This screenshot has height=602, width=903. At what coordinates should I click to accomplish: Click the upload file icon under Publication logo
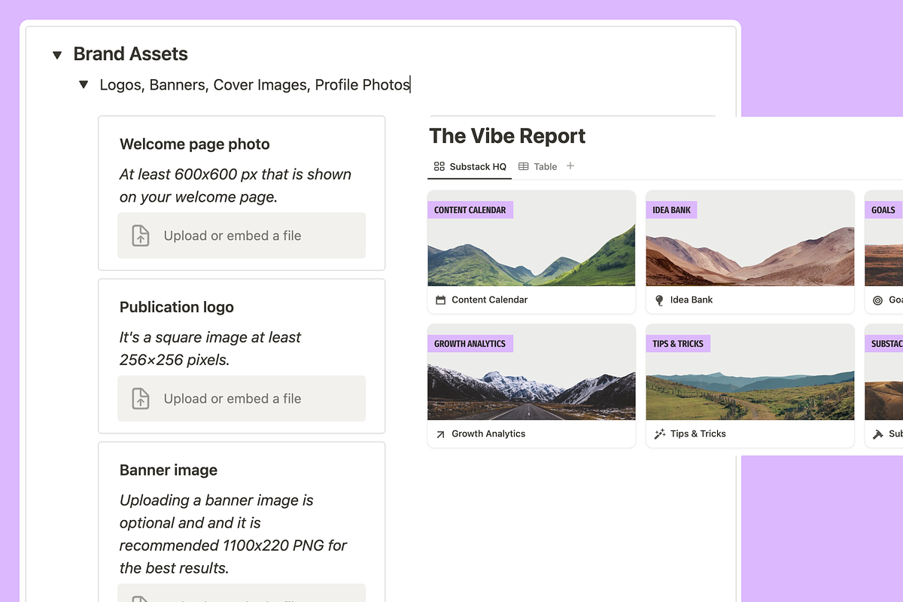pos(141,398)
